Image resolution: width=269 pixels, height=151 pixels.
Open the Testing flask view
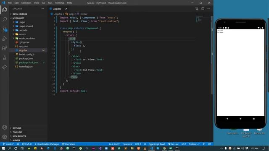tap(5, 58)
